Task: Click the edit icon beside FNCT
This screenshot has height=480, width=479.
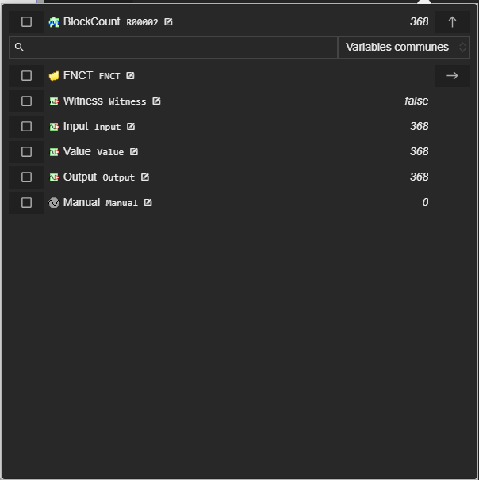Action: pyautogui.click(x=130, y=76)
